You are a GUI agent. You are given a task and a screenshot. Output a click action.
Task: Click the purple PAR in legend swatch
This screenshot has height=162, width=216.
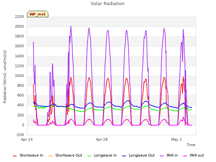162,156
